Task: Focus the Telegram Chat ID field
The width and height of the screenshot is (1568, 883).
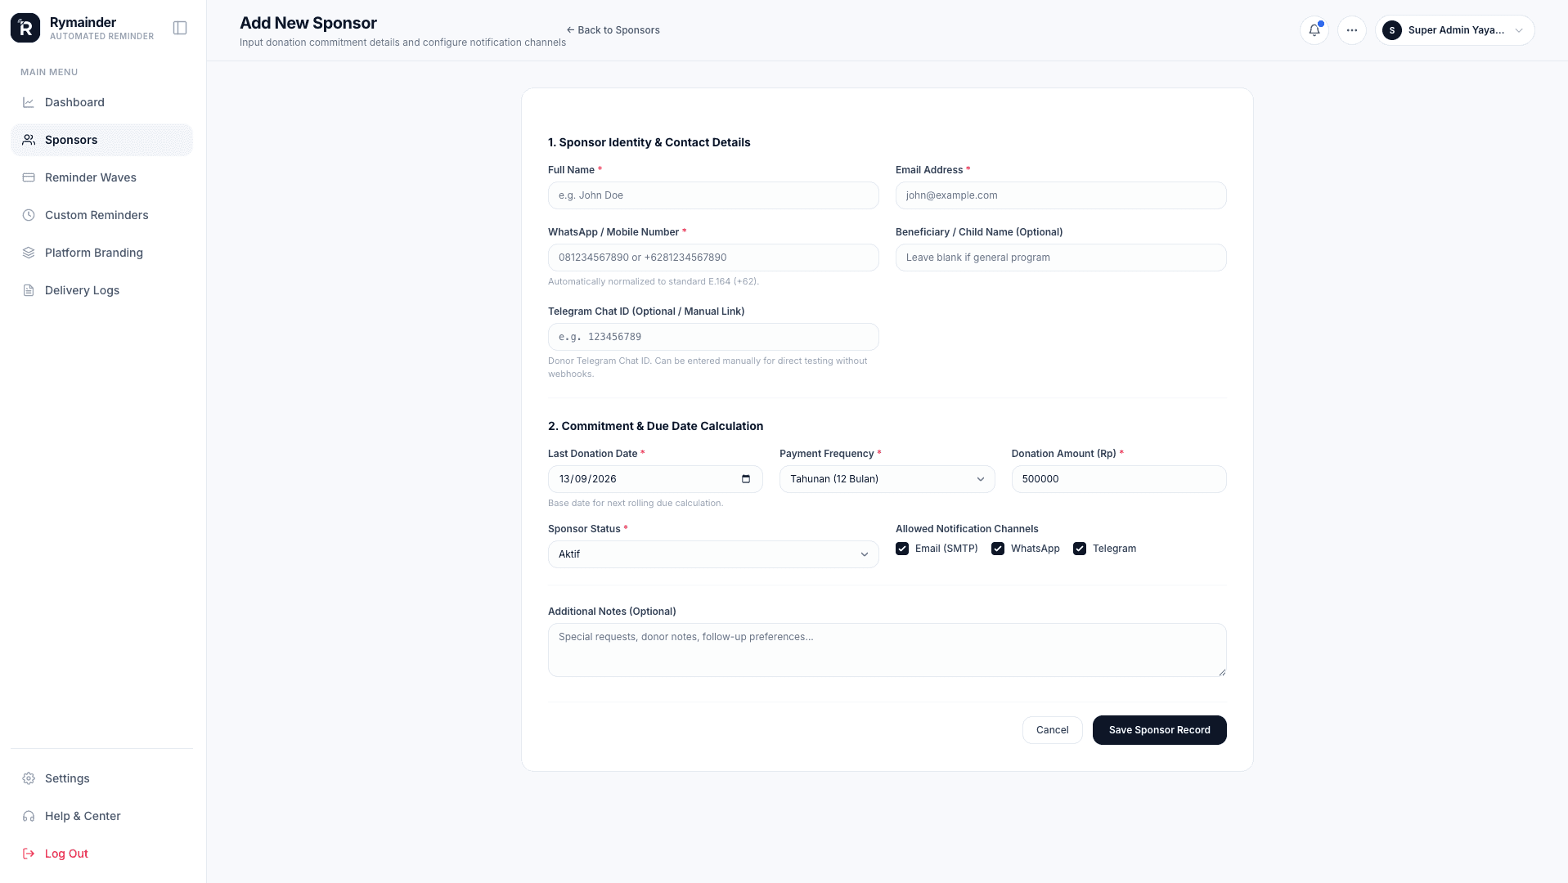Action: [713, 337]
